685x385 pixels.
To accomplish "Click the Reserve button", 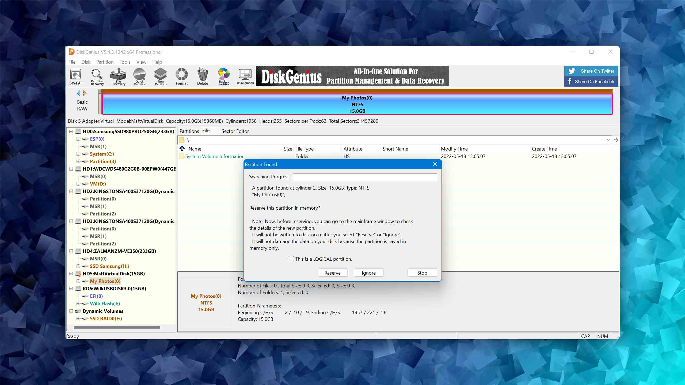I will coord(333,273).
